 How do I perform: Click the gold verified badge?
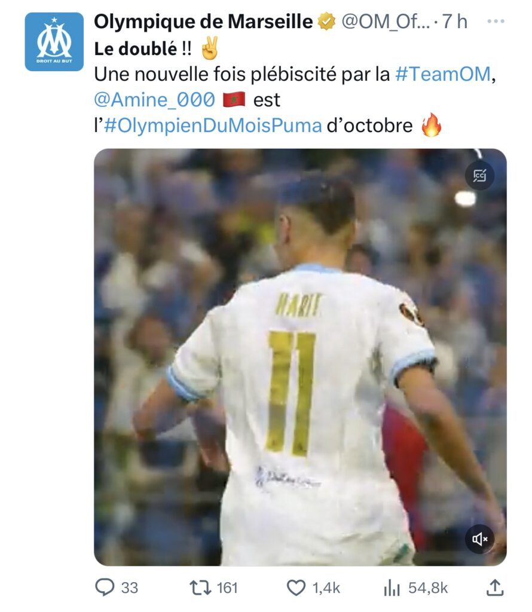[x=326, y=22]
